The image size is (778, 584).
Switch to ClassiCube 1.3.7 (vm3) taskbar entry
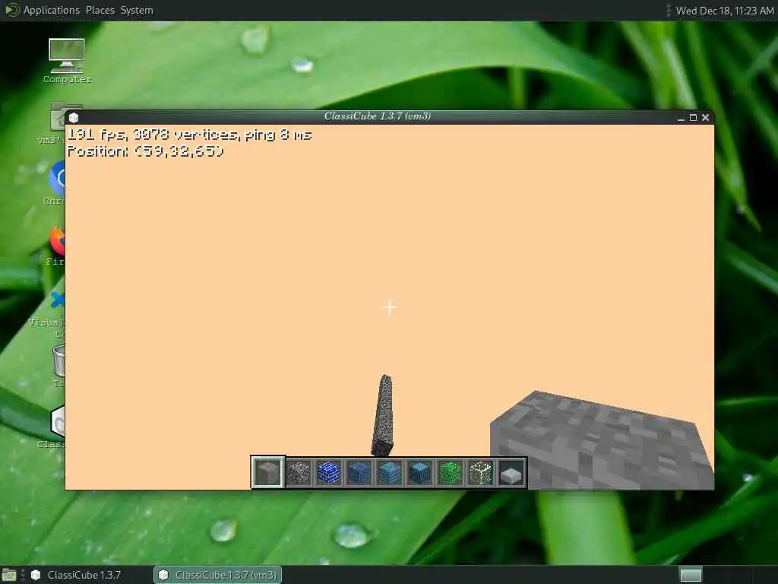pos(218,575)
